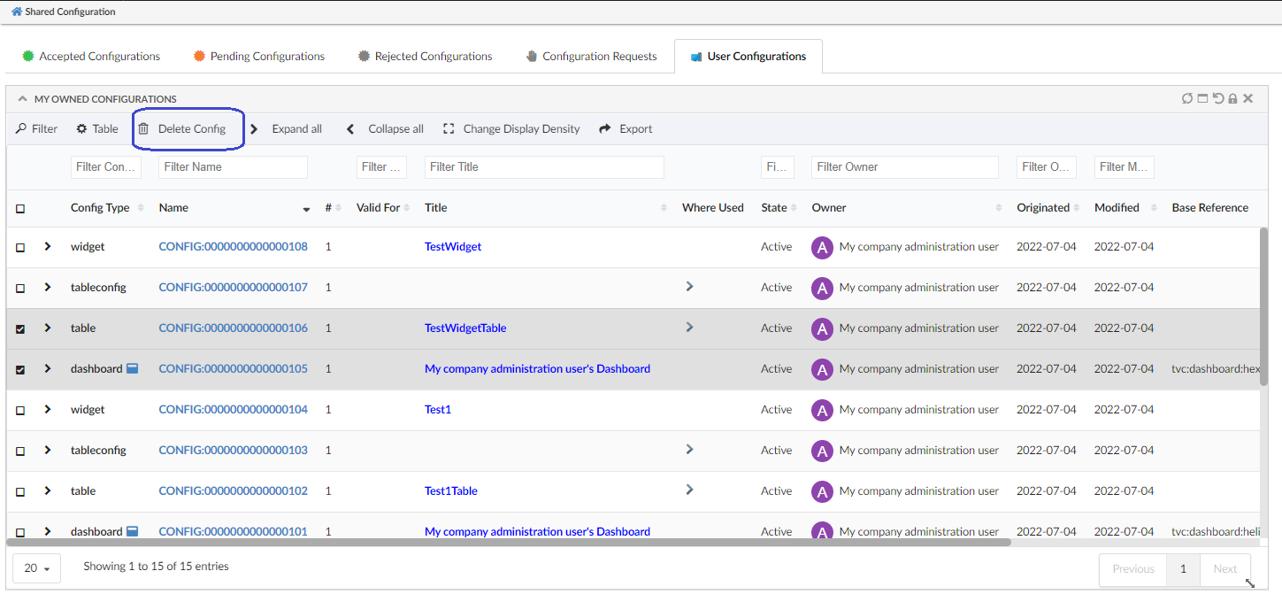Click the Where Used arrow in the TestWidgetTable row
Viewport: 1282px width, 602px height.
tap(689, 328)
